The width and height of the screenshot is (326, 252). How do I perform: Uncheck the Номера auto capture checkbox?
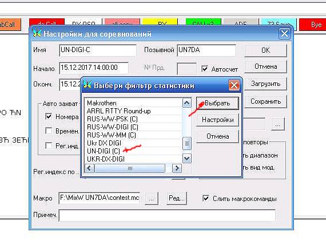click(x=49, y=116)
